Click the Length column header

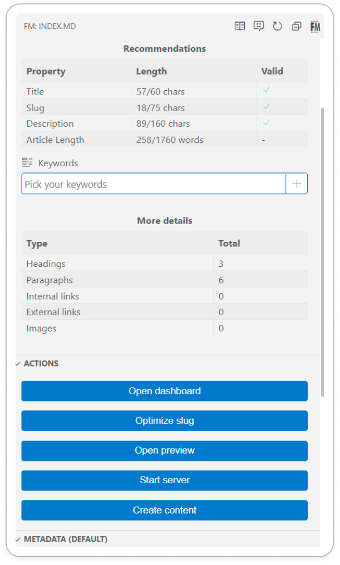151,71
